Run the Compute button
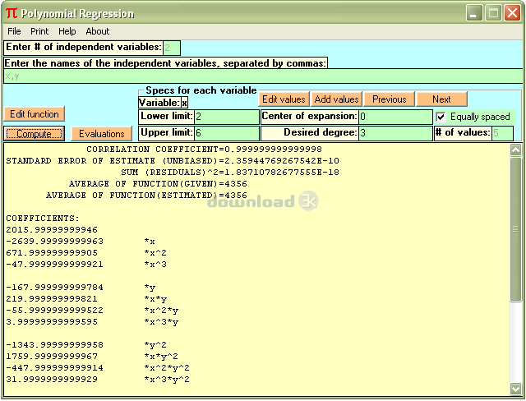 [x=35, y=134]
